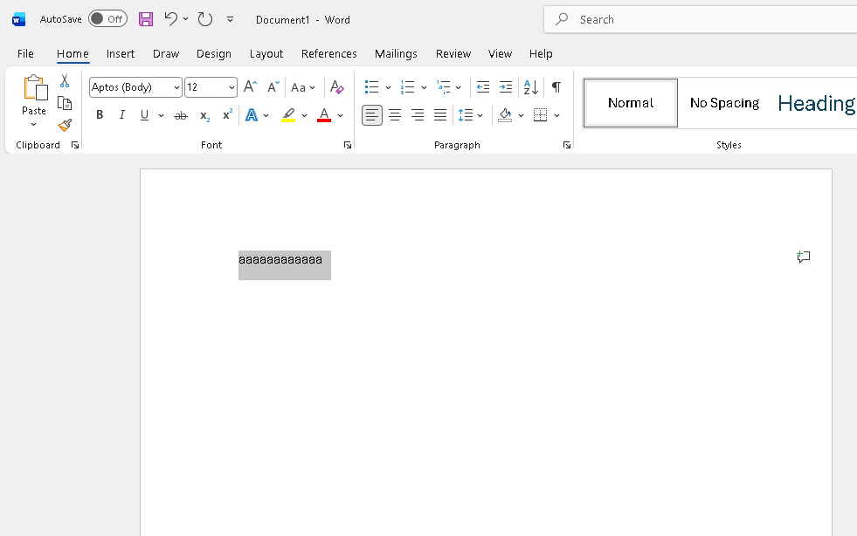
Task: Open highlight color options arrow
Action: tap(304, 115)
